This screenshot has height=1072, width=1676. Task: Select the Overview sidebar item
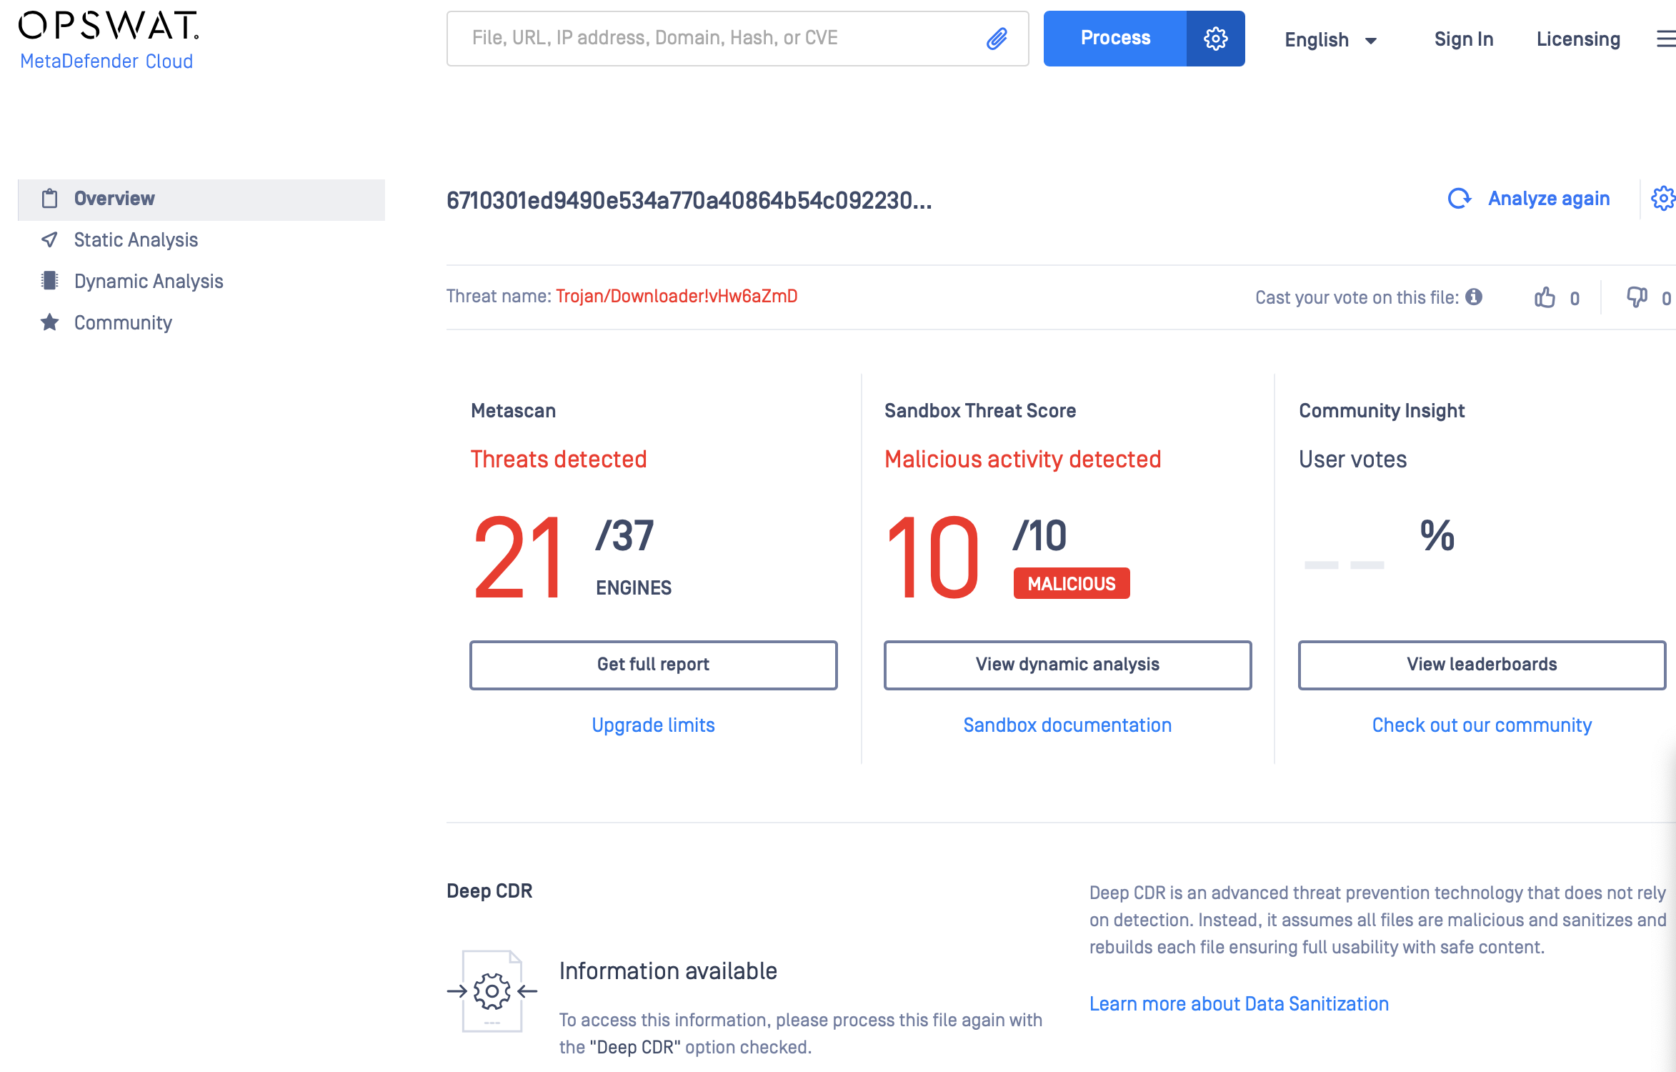pos(201,199)
